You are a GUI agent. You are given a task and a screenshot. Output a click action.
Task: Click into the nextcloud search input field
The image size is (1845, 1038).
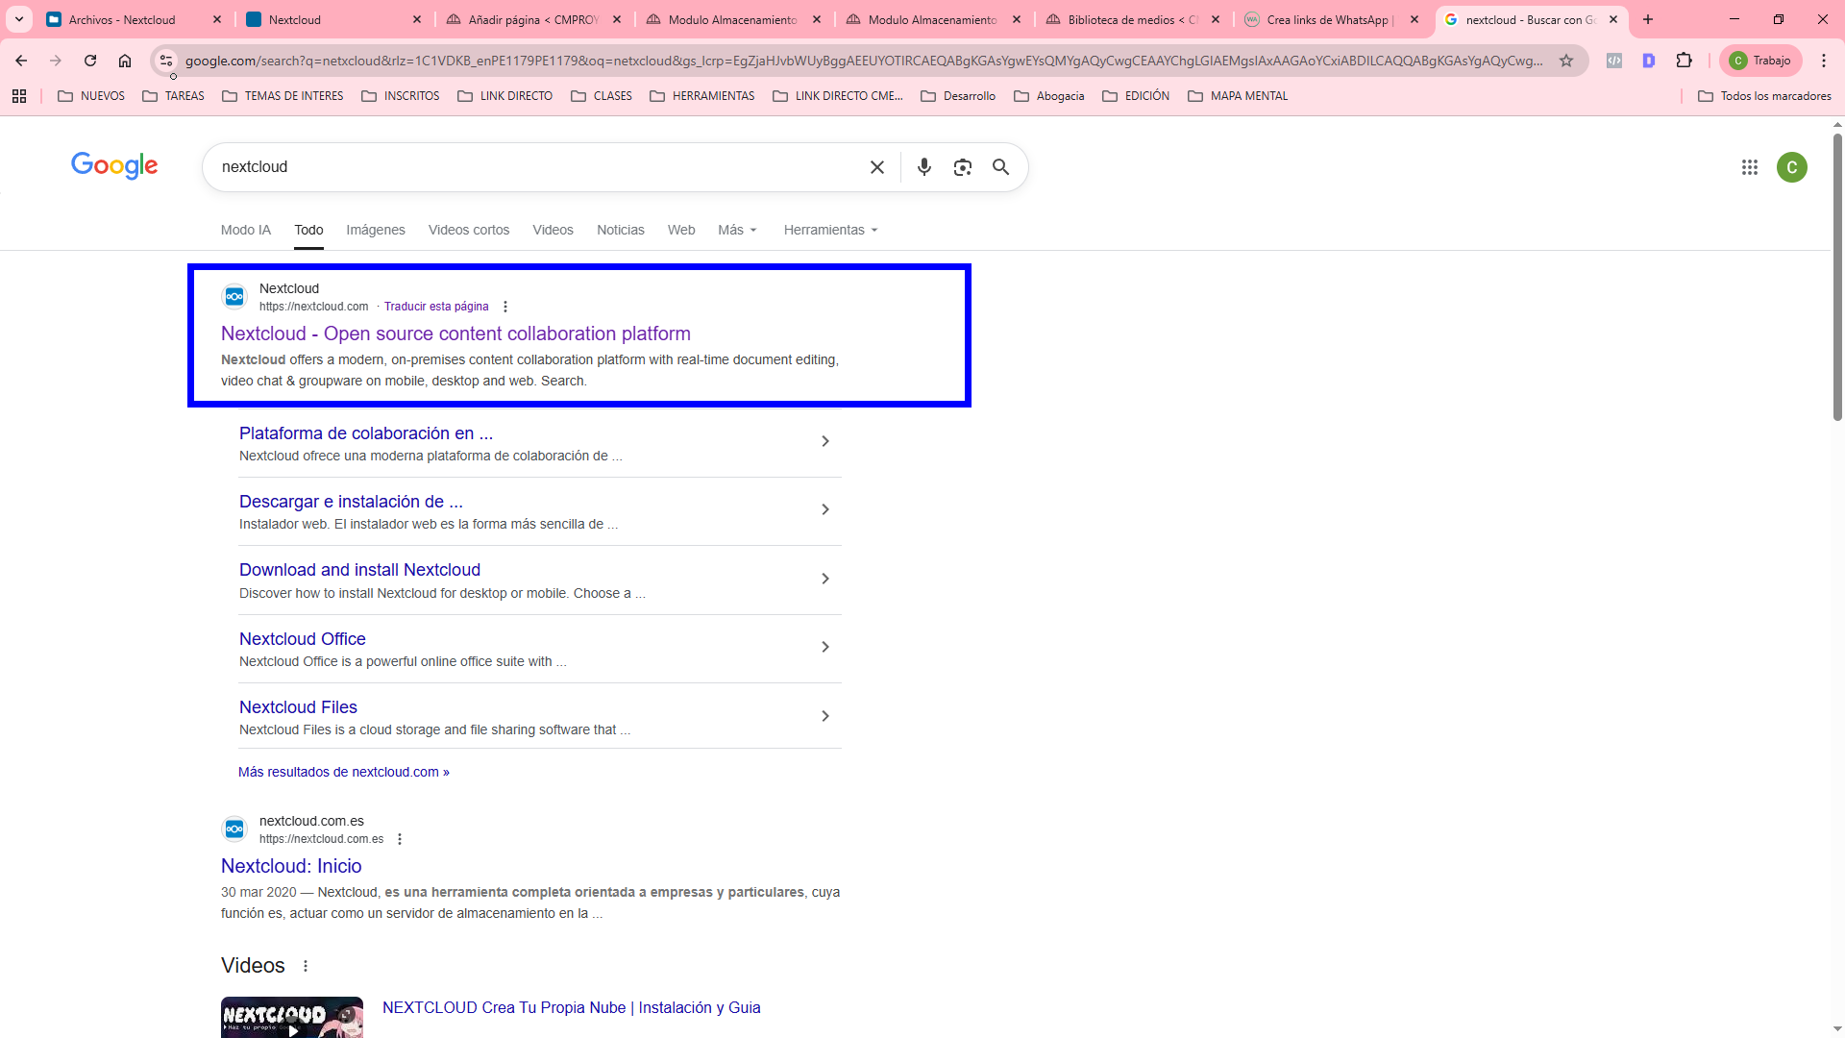tap(538, 167)
